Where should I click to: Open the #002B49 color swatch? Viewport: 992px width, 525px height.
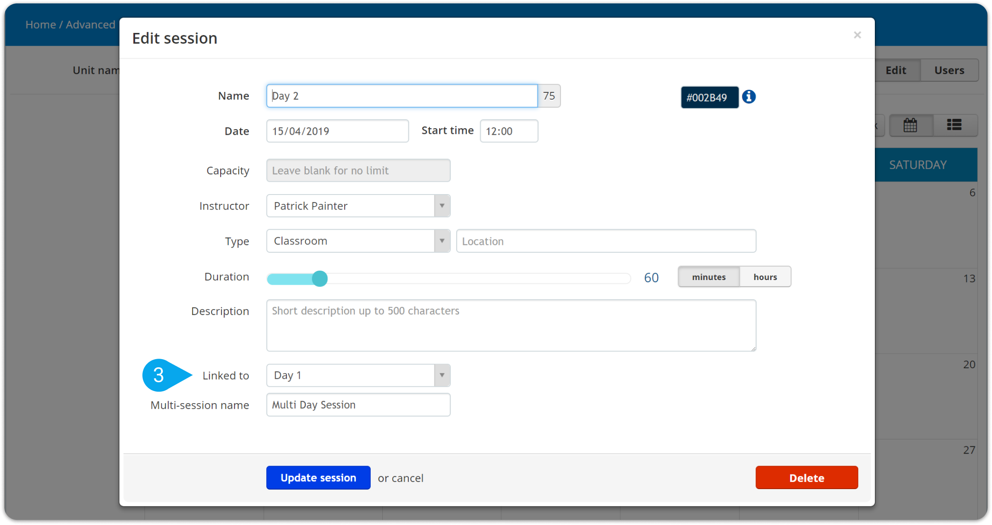(x=709, y=97)
